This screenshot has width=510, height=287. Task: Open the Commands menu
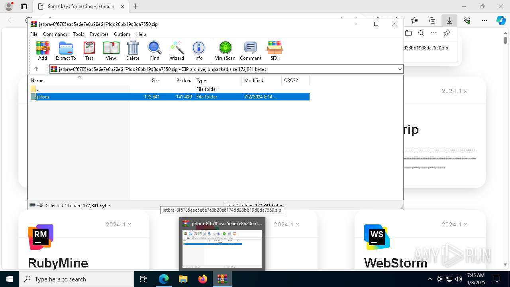(55, 34)
